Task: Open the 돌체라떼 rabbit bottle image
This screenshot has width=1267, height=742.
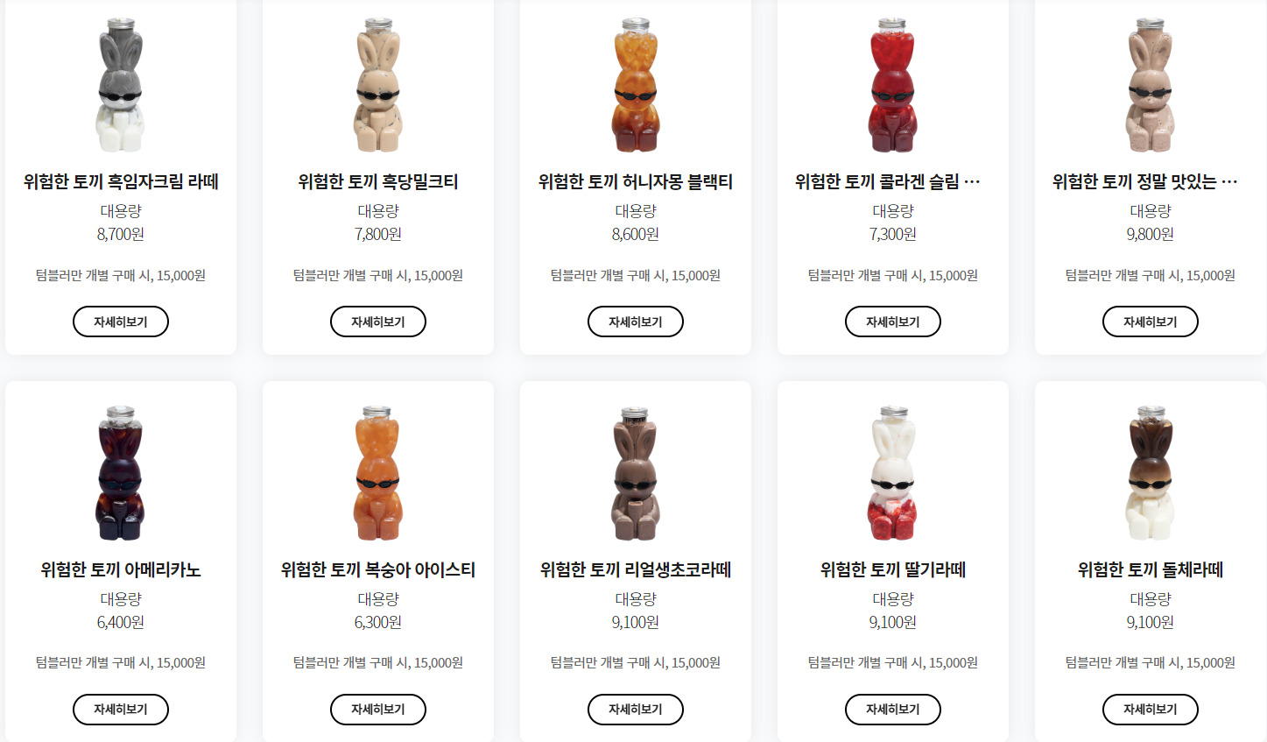Action: [1150, 473]
